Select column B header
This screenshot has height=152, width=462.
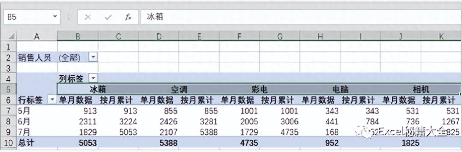click(x=78, y=37)
